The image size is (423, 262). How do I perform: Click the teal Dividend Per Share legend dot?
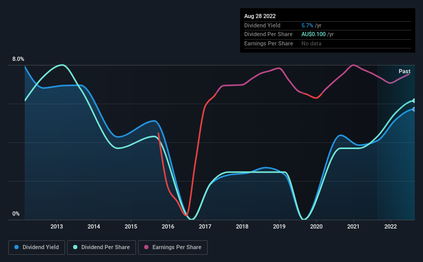(75, 247)
